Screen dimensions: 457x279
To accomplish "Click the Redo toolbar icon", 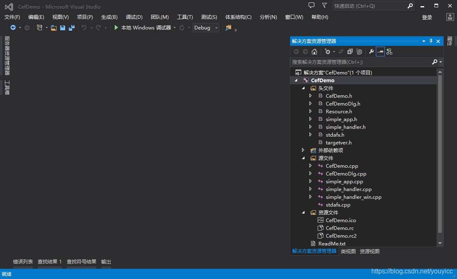I will pyautogui.click(x=98, y=28).
